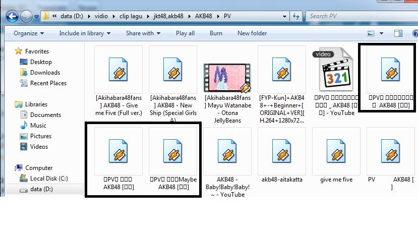Select the AKB48 breadcrumb segment
Image resolution: width=418 pixels, height=232 pixels.
[203, 16]
